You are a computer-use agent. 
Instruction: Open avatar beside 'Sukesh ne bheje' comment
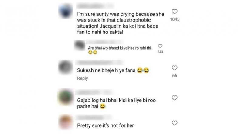coord(66,67)
